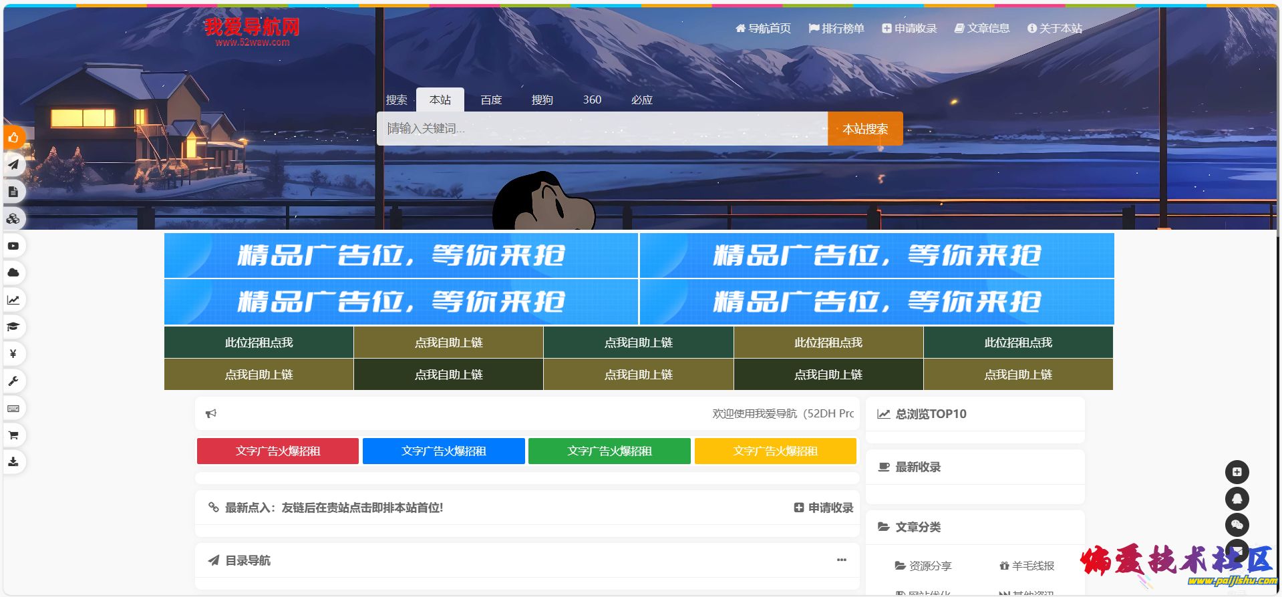Screen dimensions: 1282x597
Task: Click the 申请收录 link in 最新点入 panel
Action: pyautogui.click(x=824, y=508)
